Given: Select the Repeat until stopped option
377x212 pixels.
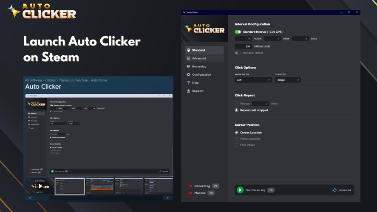Looking at the screenshot, I should pyautogui.click(x=237, y=110).
